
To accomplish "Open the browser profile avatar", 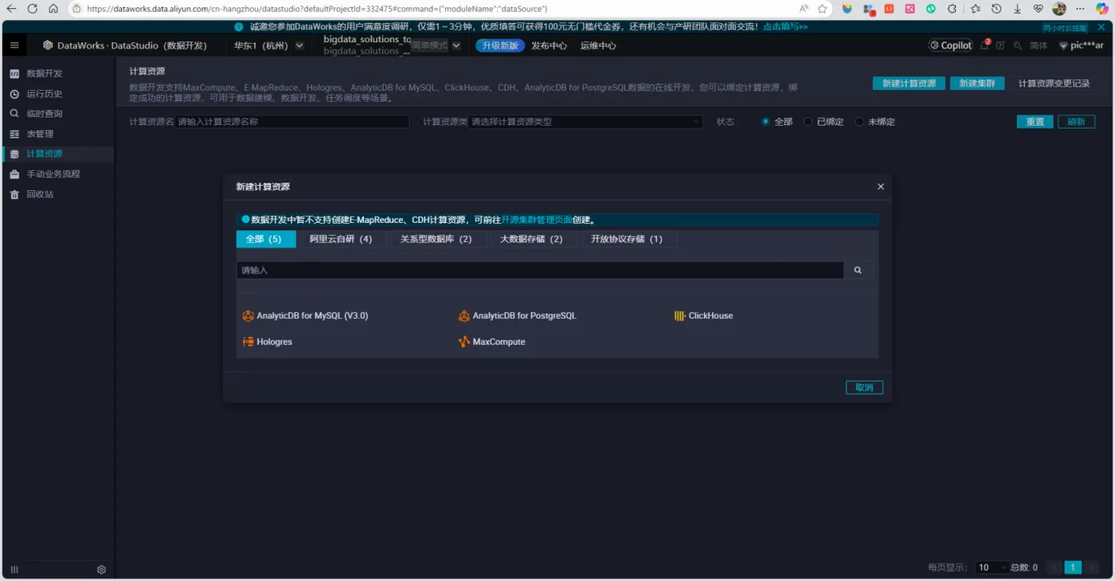I will point(1059,9).
